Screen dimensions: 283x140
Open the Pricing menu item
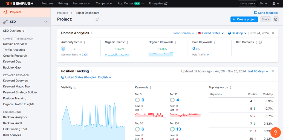click(x=63, y=4)
